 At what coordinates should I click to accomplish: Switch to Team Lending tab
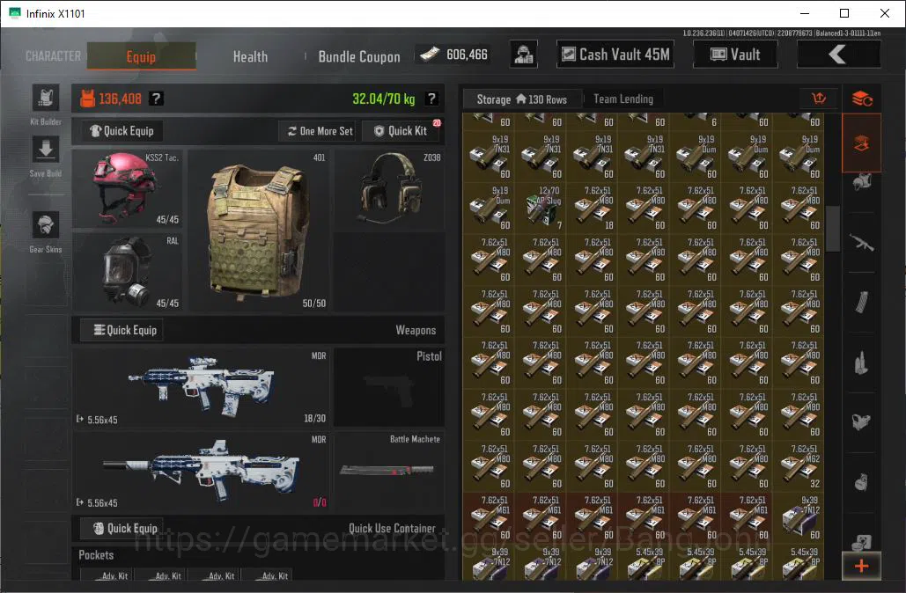[x=622, y=99]
